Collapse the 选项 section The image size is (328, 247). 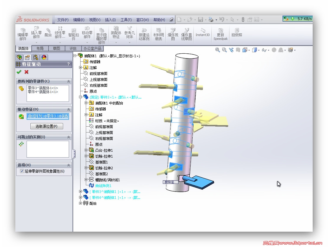[x=69, y=165]
